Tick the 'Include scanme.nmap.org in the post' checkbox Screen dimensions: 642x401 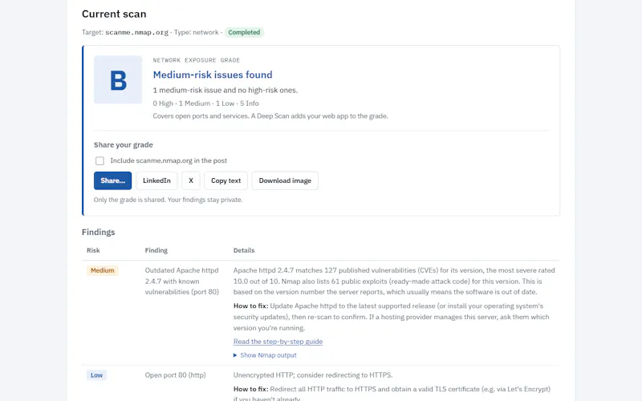[100, 161]
